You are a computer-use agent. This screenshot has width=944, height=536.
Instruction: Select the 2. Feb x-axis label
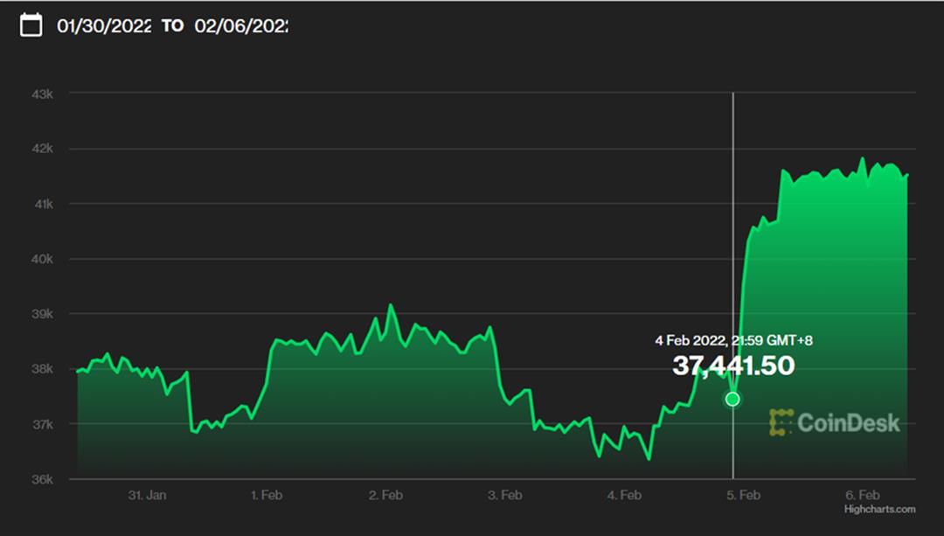click(385, 495)
